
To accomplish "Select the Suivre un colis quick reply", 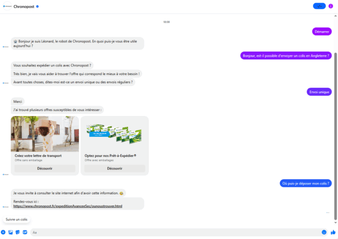I will click(16, 219).
